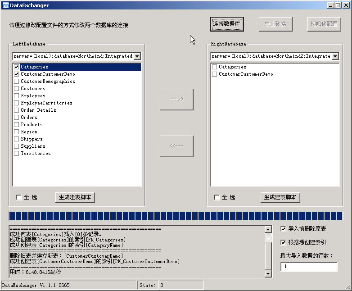Open the LeftDatabase connection string dropdown

coord(137,56)
